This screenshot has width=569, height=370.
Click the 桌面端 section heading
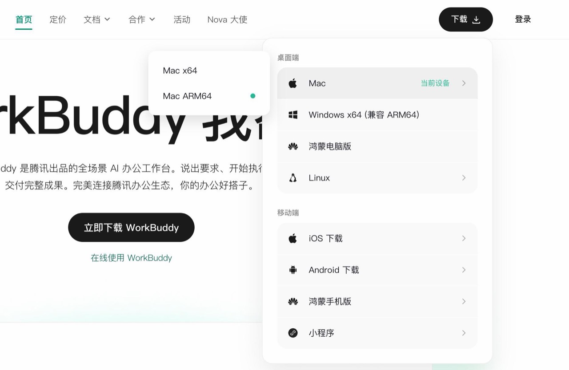[x=288, y=58]
